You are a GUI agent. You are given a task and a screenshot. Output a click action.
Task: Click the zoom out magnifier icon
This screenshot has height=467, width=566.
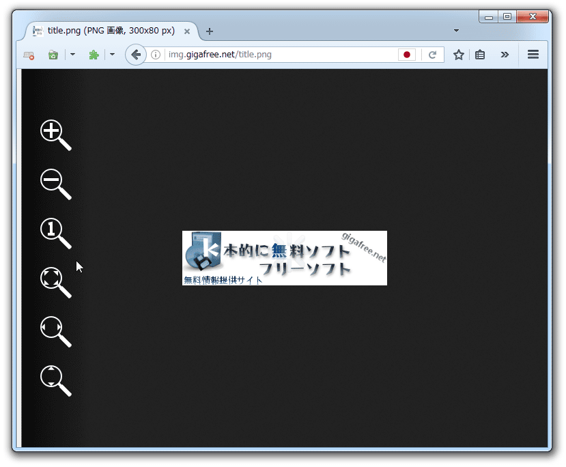click(55, 184)
